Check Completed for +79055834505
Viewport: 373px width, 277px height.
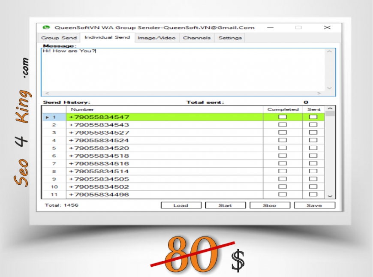(283, 179)
